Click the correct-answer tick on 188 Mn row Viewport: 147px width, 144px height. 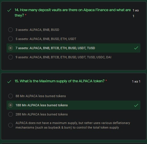[x=136, y=105]
